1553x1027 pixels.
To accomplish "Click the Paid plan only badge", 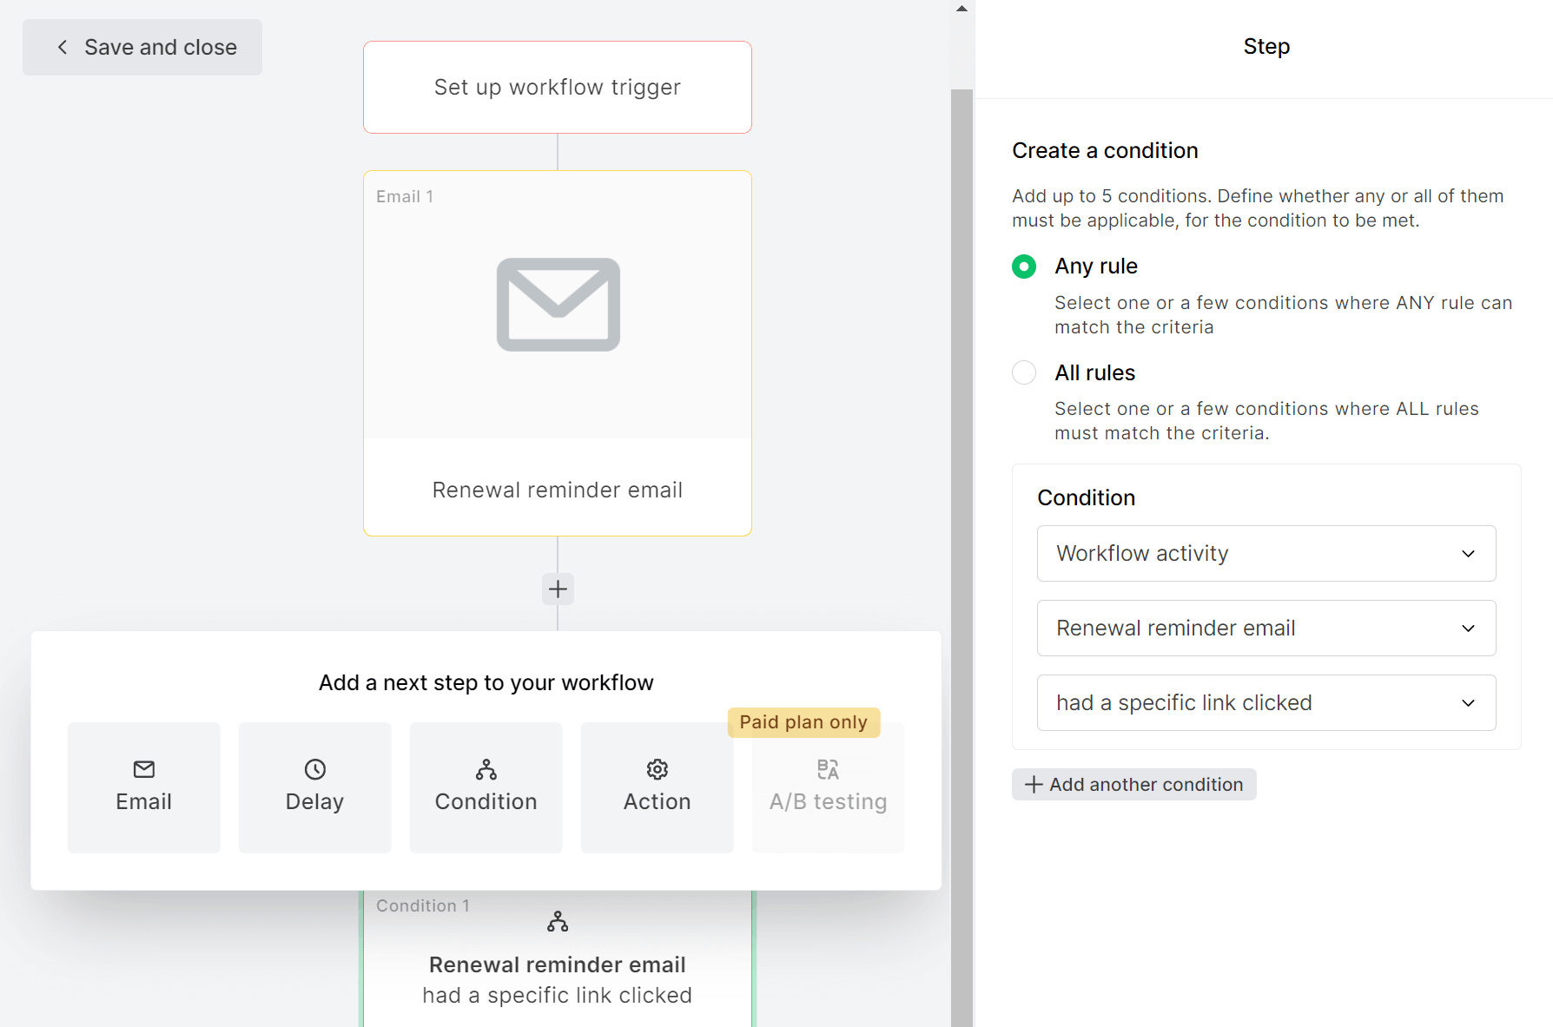I will point(803,722).
